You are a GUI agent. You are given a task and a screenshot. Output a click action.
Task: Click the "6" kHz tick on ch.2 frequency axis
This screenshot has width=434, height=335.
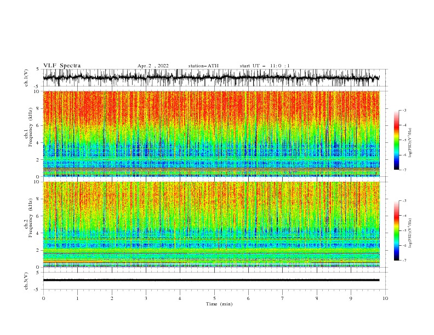[38, 216]
